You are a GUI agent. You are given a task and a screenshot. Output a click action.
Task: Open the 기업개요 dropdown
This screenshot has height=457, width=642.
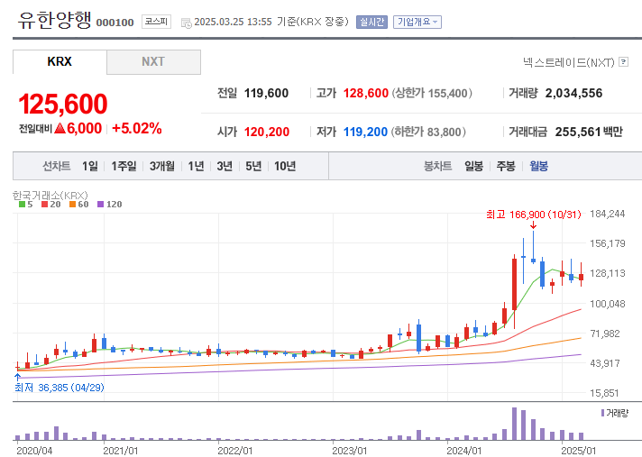pos(417,22)
